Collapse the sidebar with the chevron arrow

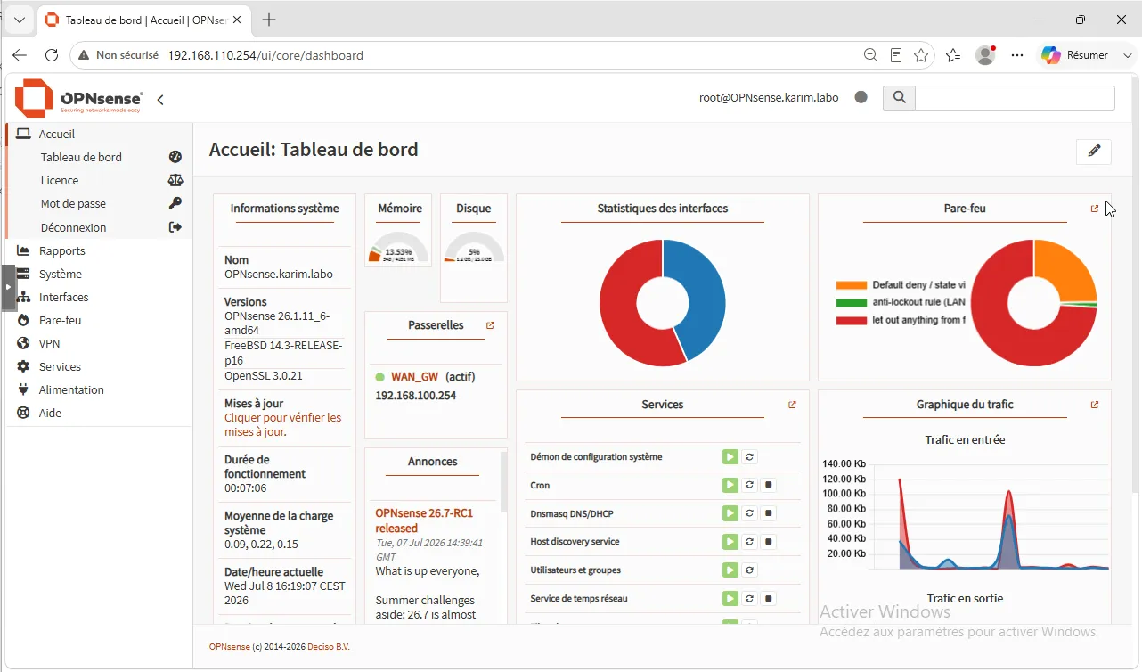(160, 100)
